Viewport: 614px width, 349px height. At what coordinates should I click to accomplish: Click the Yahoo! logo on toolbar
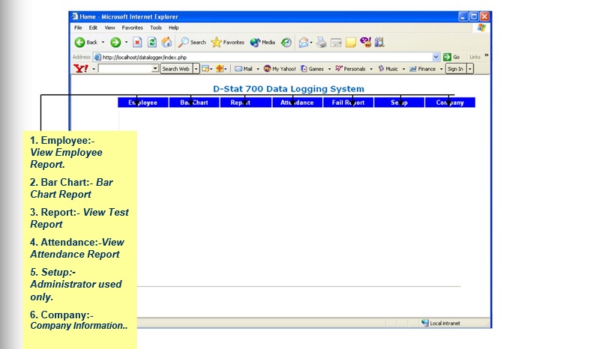click(81, 69)
